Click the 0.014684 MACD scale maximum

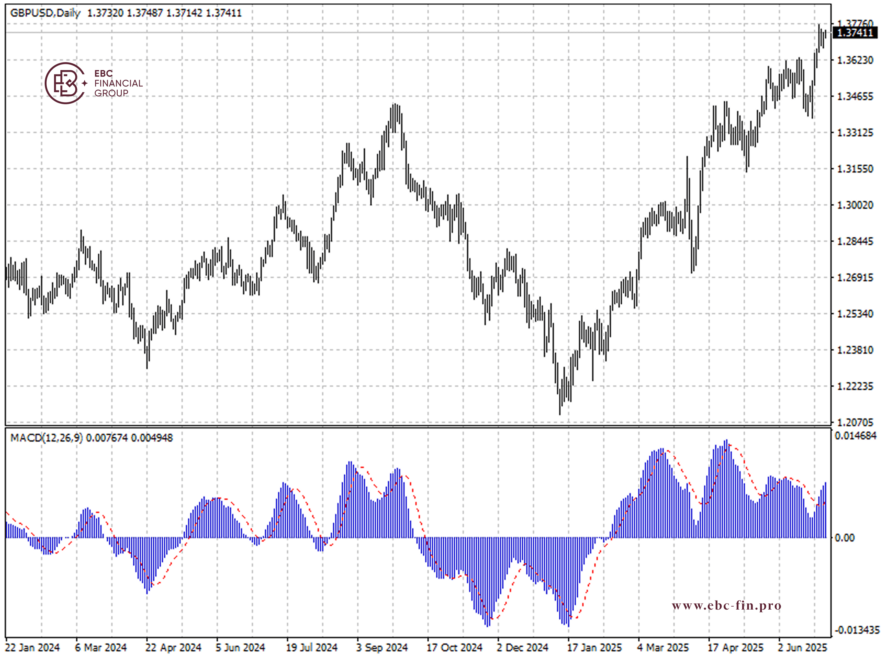point(856,436)
